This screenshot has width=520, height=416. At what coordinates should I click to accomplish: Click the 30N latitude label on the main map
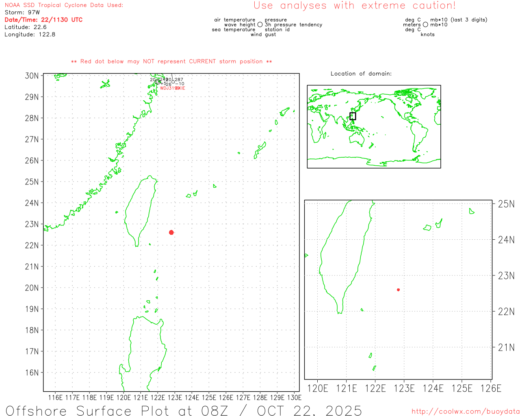coord(32,76)
